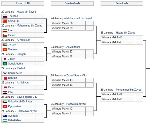Open Sharjah venue link

21,54
